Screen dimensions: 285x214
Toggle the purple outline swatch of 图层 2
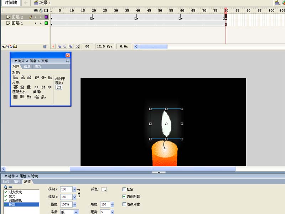click(46, 17)
